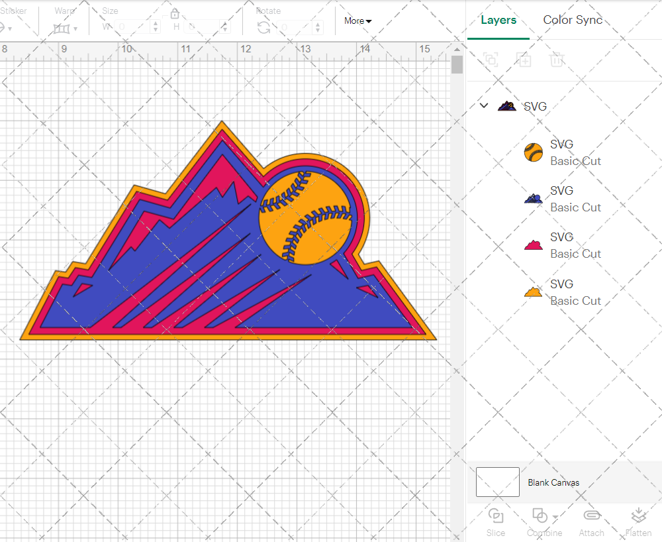The height and width of the screenshot is (542, 662).
Task: Toggle the aspect ratio lock icon
Action: coord(175,14)
